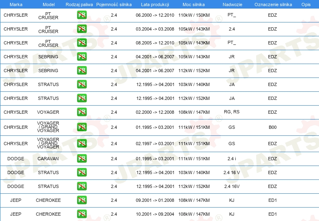This screenshot has width=319, height=221.
Task: Click the CHEROKEE model cell in the 09.2001 row
Action: tap(48, 200)
